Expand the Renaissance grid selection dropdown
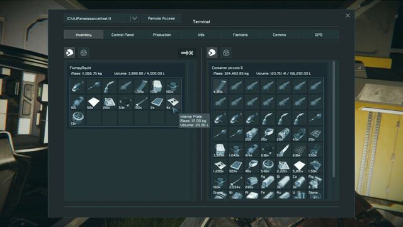 pyautogui.click(x=134, y=18)
